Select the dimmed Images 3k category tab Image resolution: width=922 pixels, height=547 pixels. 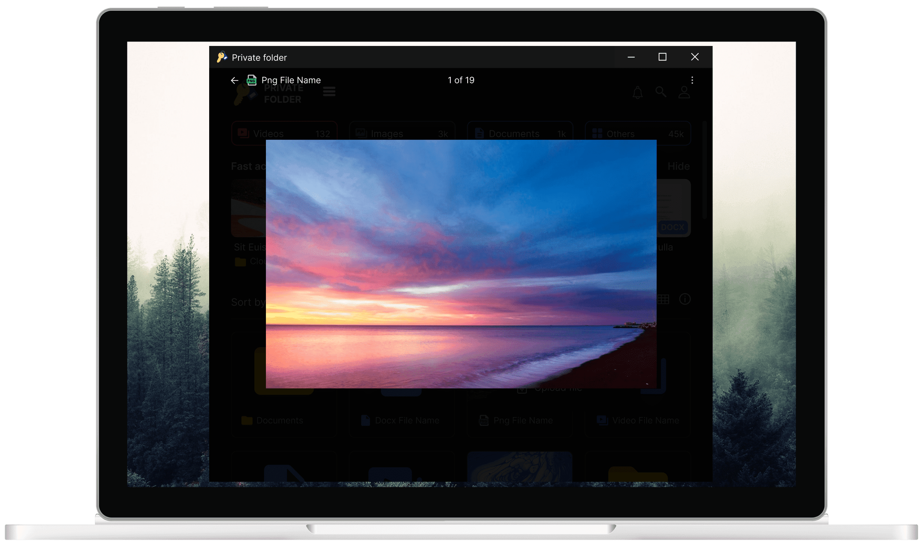[x=402, y=133]
